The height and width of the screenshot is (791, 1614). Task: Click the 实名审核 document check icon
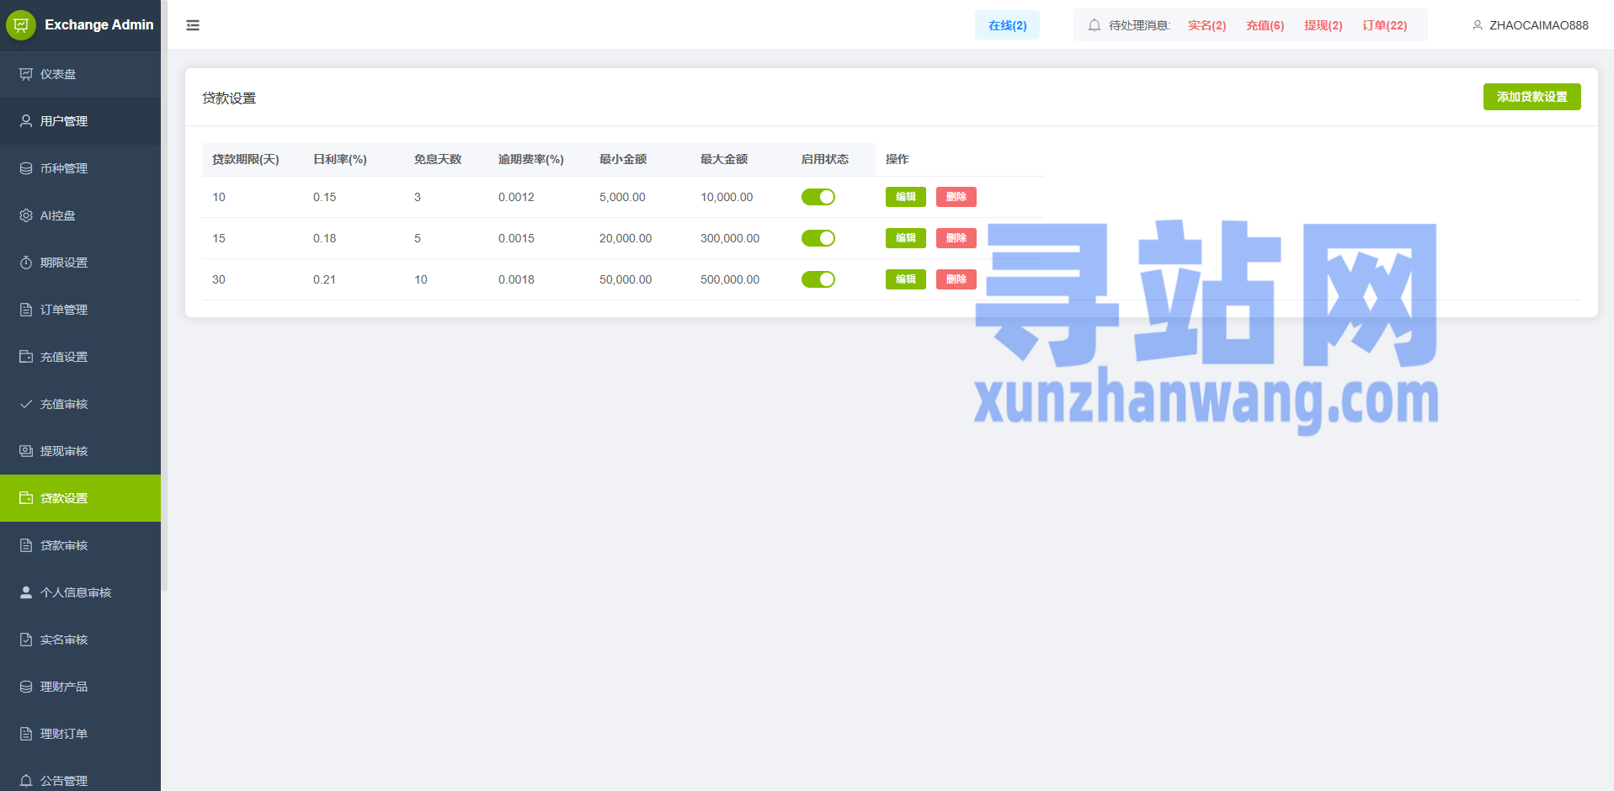click(x=26, y=640)
